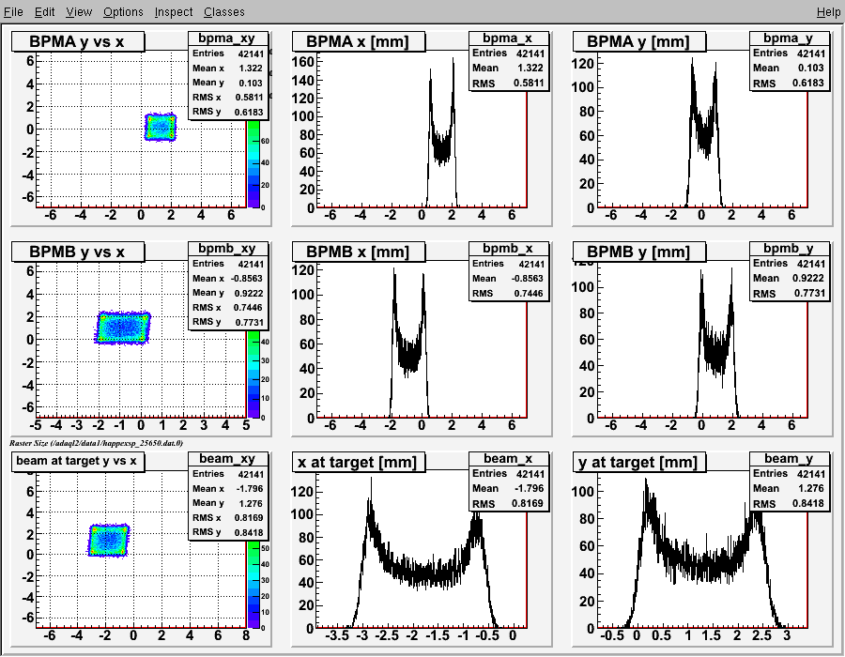Select the 'BPMA x [mm]' plot title
The height and width of the screenshot is (657, 845).
359,41
